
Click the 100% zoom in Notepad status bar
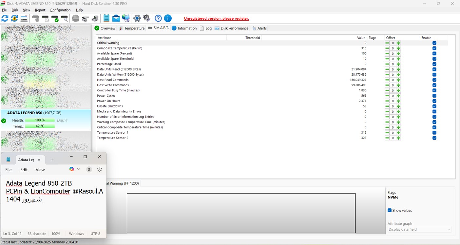point(56,234)
